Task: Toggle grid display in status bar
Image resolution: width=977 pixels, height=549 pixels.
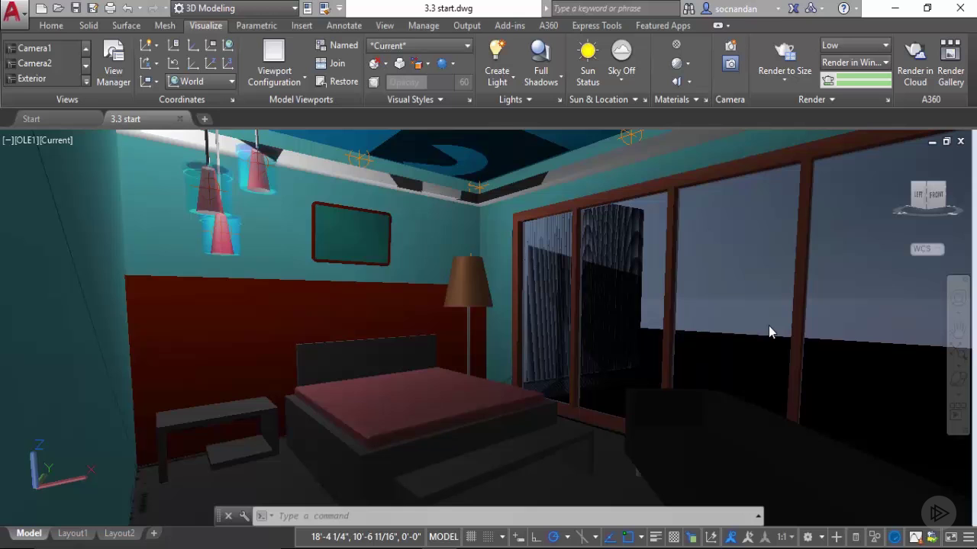Action: [472, 537]
